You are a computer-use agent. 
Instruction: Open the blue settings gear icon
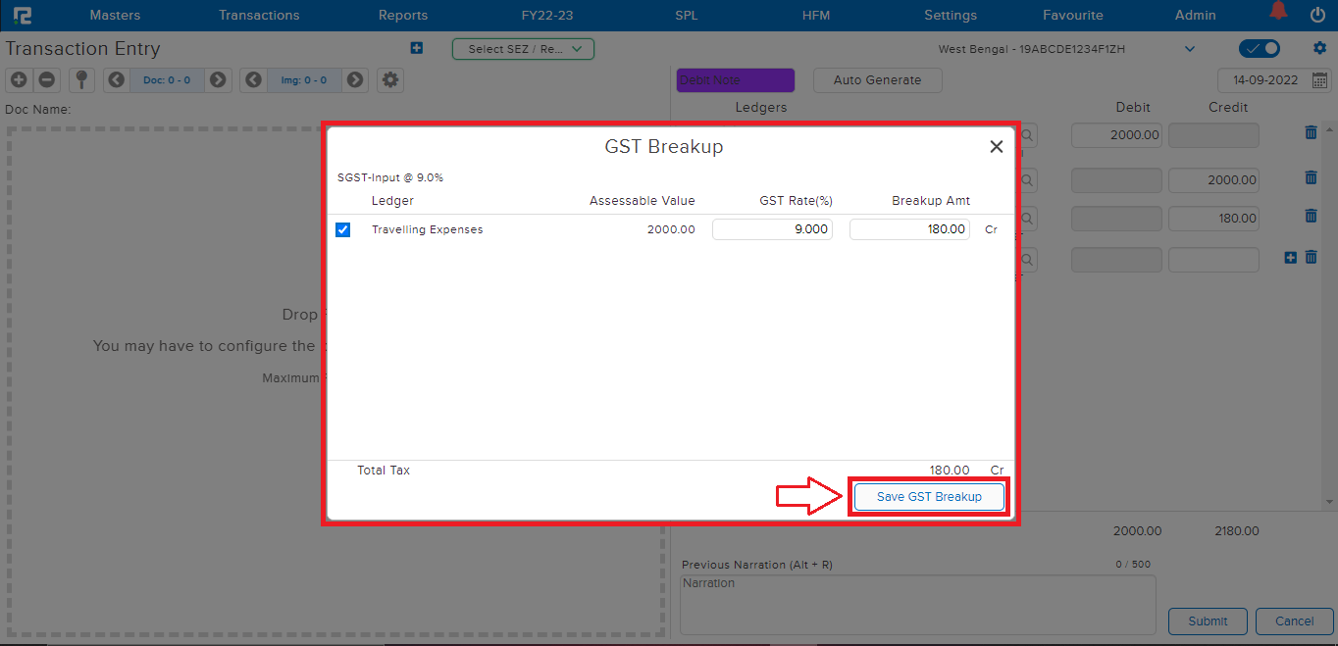(x=1319, y=48)
